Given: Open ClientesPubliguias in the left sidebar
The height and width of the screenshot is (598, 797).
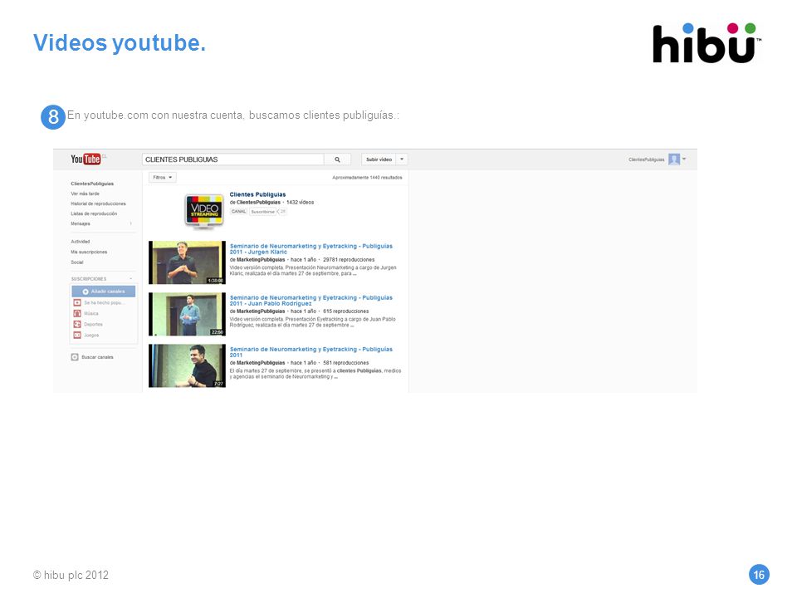Looking at the screenshot, I should pyautogui.click(x=92, y=184).
